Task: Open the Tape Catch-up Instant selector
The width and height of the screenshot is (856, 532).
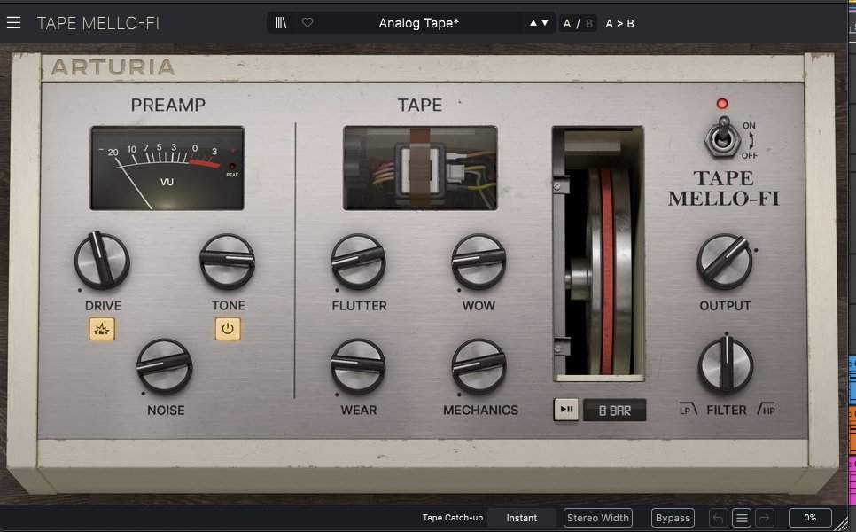Action: (522, 517)
